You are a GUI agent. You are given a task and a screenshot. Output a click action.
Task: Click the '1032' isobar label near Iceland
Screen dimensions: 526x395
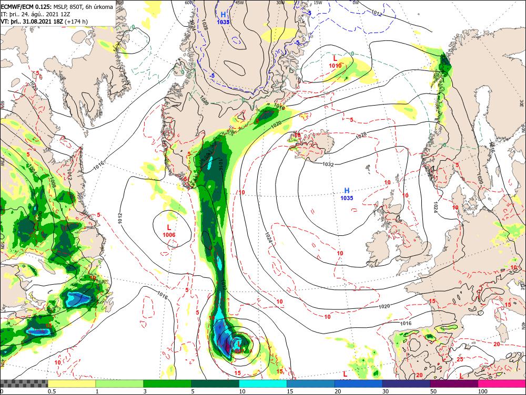pos(328,164)
